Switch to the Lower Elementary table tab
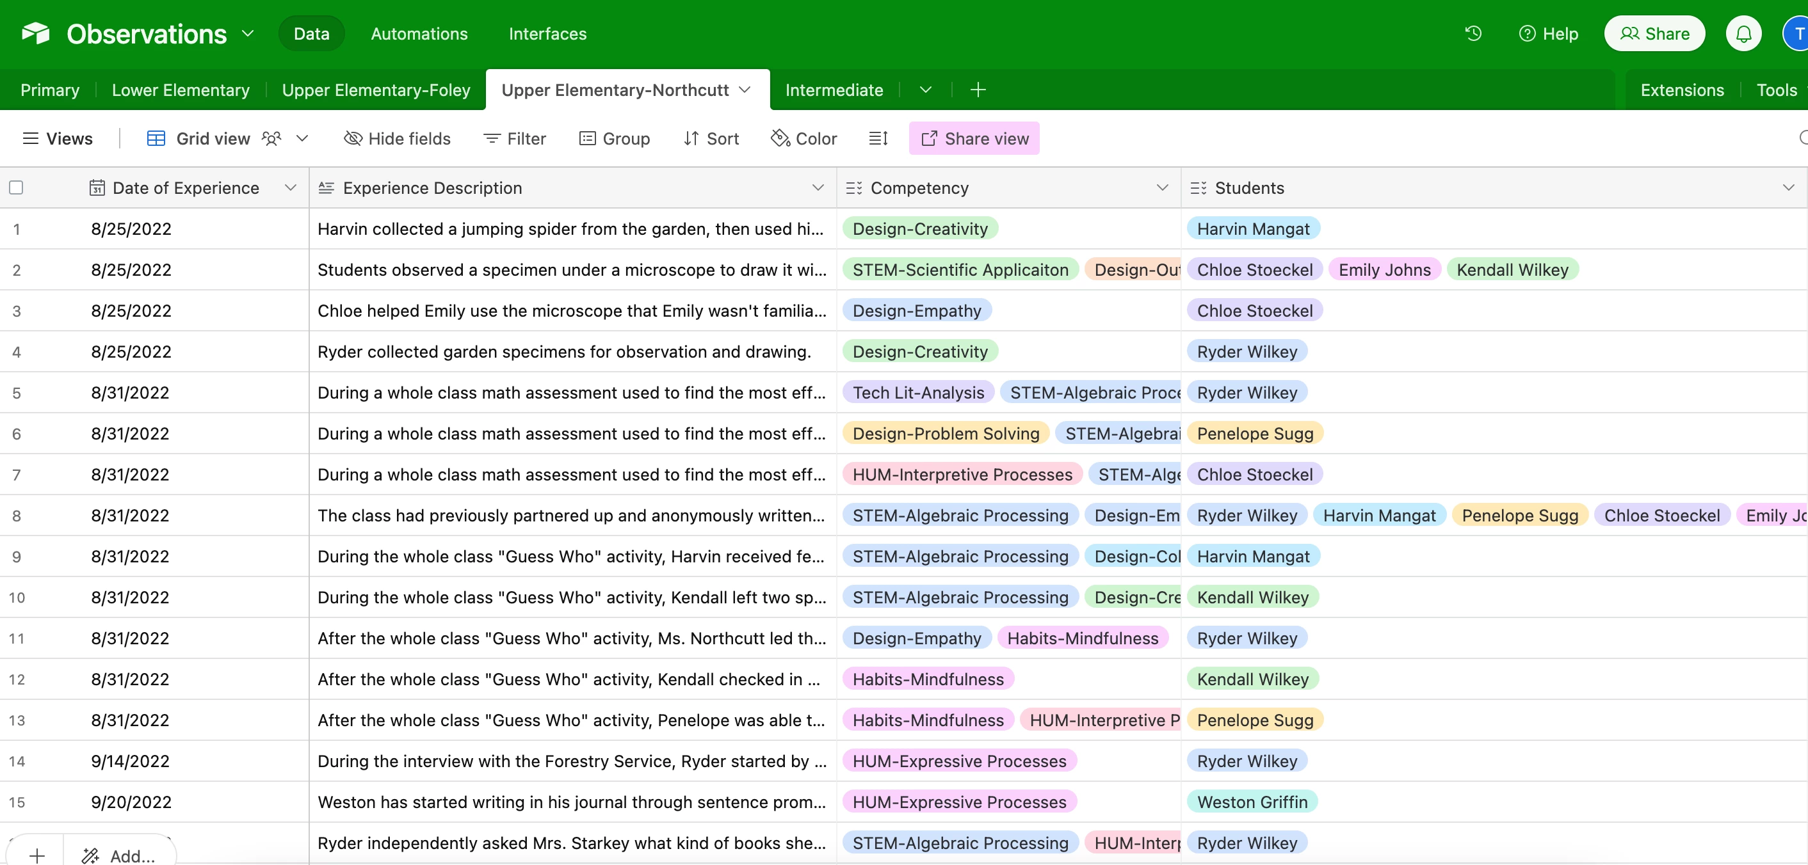 (x=181, y=90)
